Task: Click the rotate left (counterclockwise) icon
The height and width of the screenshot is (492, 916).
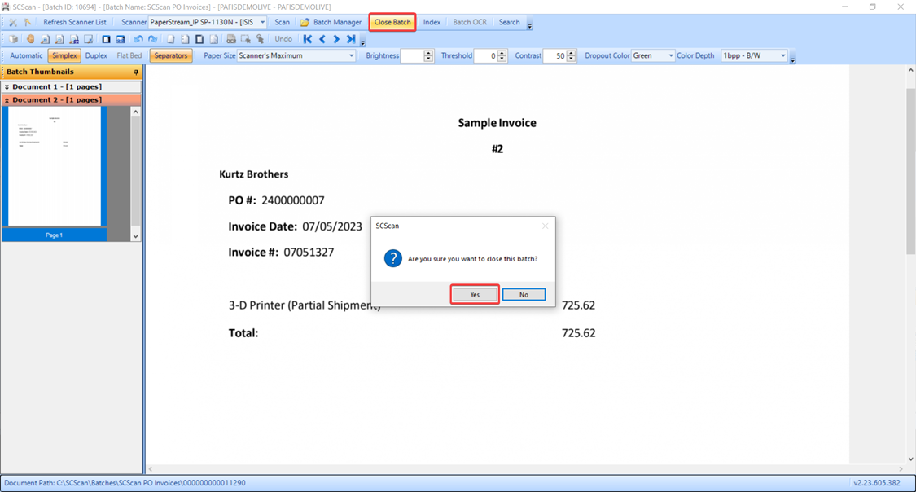Action: click(x=138, y=39)
